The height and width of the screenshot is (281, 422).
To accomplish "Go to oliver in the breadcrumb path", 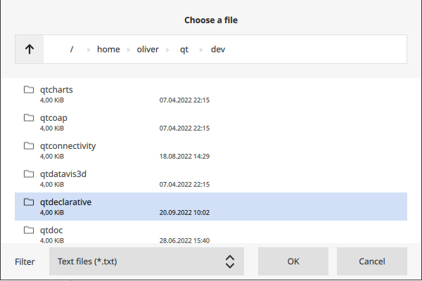I will point(148,49).
